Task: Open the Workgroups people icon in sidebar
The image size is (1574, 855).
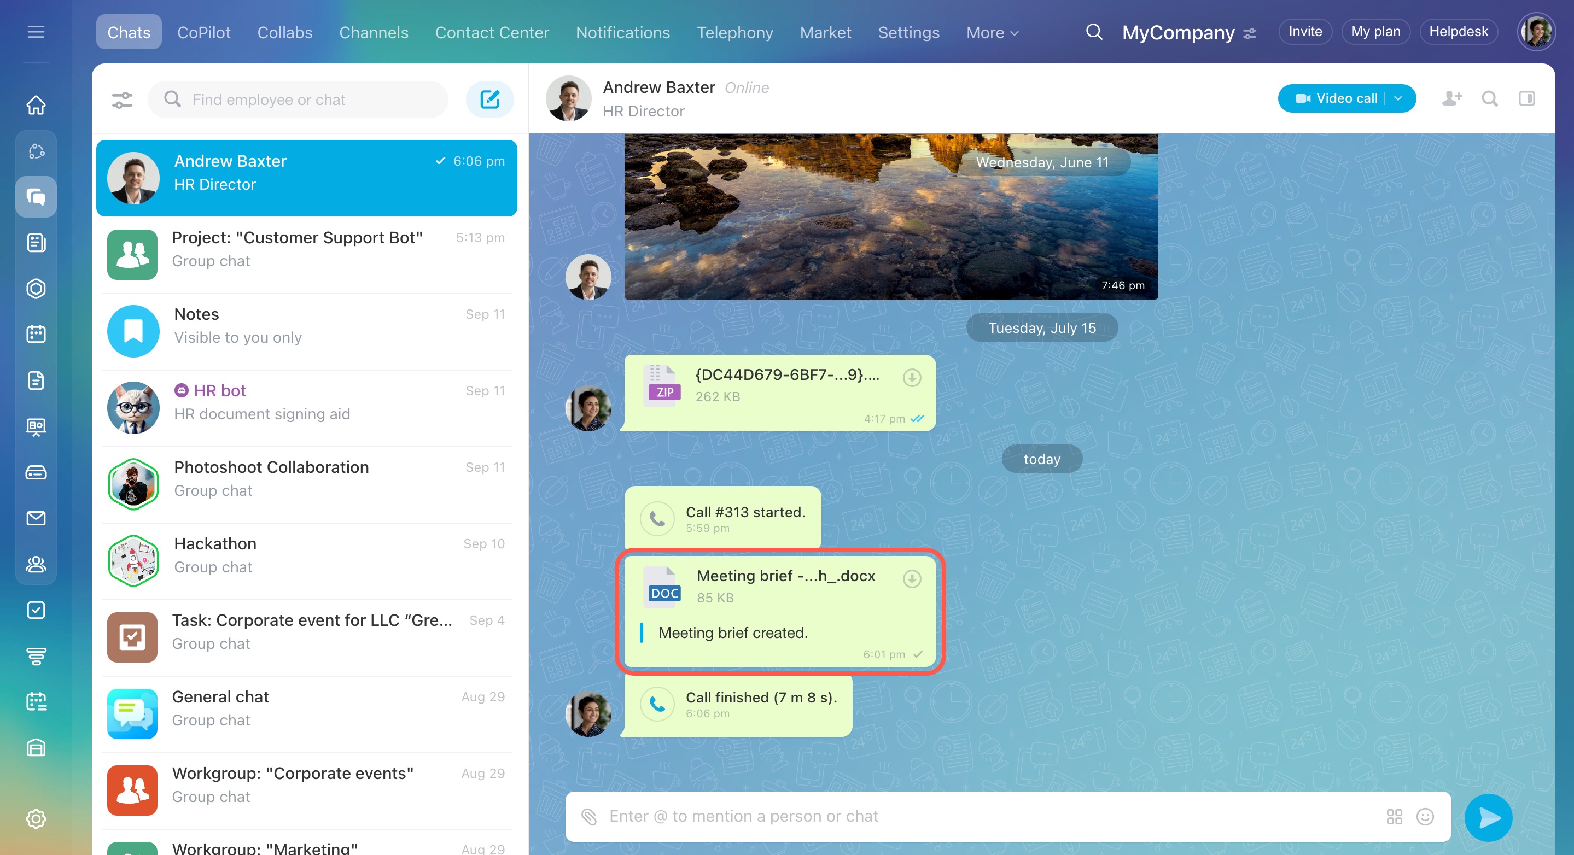Action: point(36,564)
